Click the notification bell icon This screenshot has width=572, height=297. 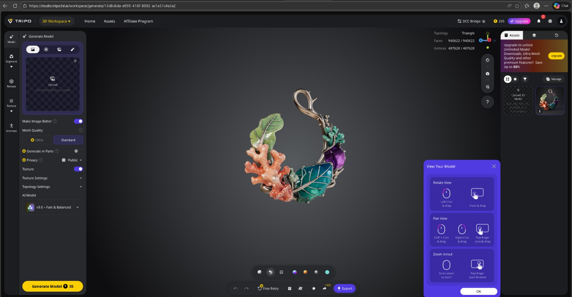point(539,21)
